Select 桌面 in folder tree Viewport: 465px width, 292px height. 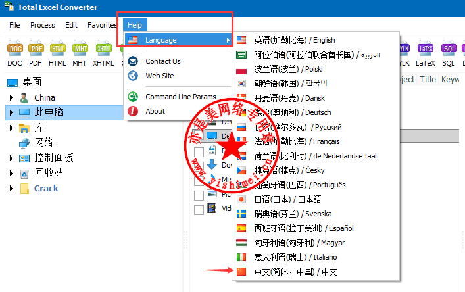[32, 82]
